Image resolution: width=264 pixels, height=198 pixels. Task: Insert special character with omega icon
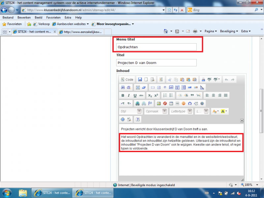(x=190, y=103)
